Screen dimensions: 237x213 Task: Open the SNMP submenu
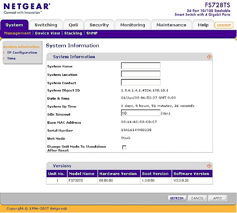[x=92, y=33]
